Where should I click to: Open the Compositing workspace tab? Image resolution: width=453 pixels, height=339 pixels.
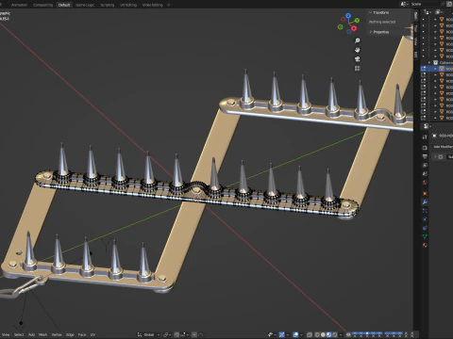(x=42, y=5)
